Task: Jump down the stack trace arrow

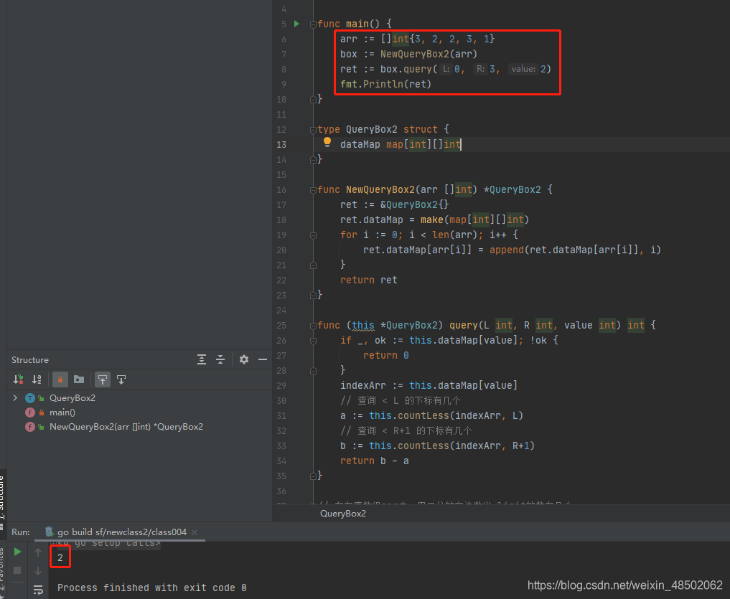Action: [38, 570]
